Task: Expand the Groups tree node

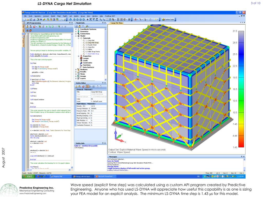Action: (x=76, y=76)
